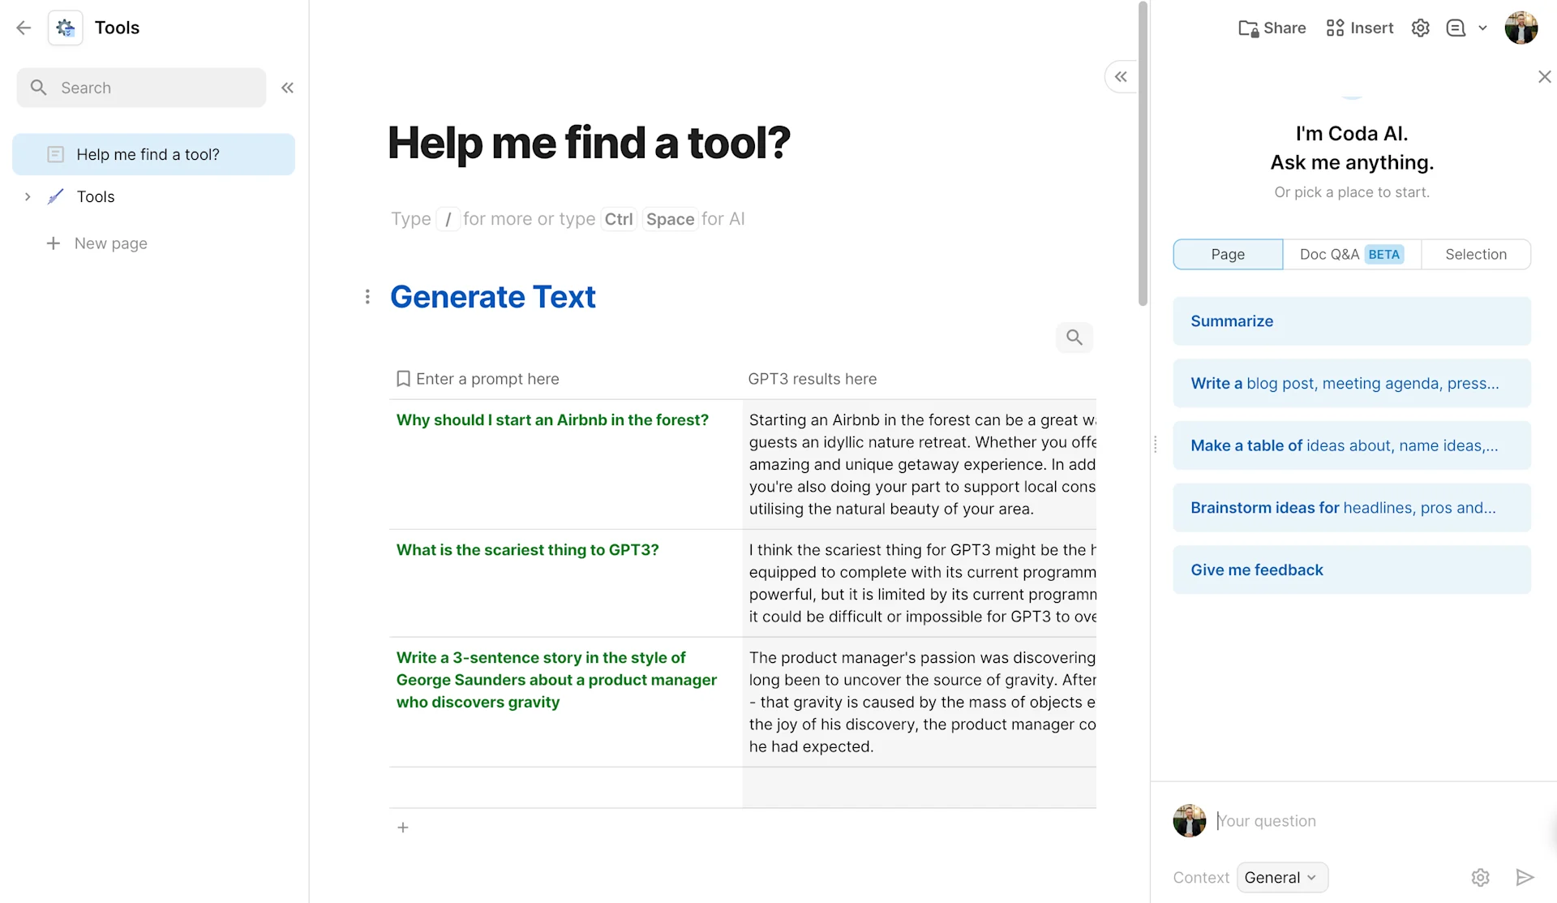Click the back arrow icon
This screenshot has width=1557, height=903.
(x=24, y=28)
